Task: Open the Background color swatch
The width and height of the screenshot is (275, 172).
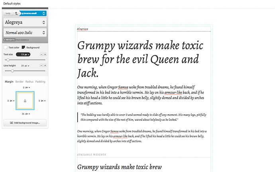Action: [24, 47]
